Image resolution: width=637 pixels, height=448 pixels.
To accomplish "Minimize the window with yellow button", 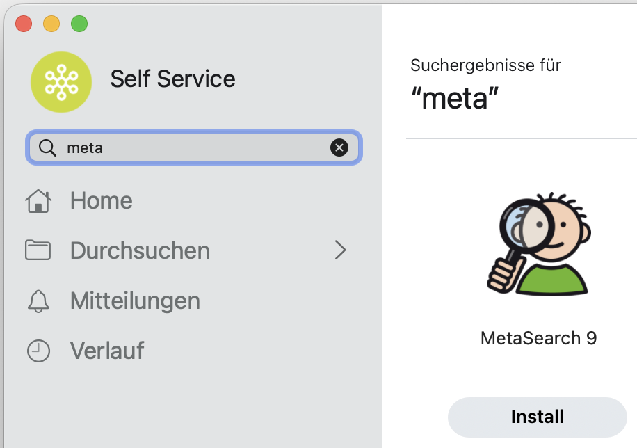I will tap(51, 24).
